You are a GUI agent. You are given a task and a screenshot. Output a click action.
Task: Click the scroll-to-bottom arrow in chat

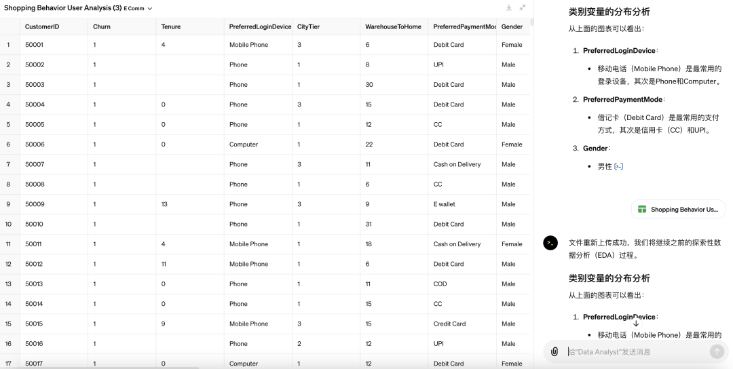coord(636,324)
